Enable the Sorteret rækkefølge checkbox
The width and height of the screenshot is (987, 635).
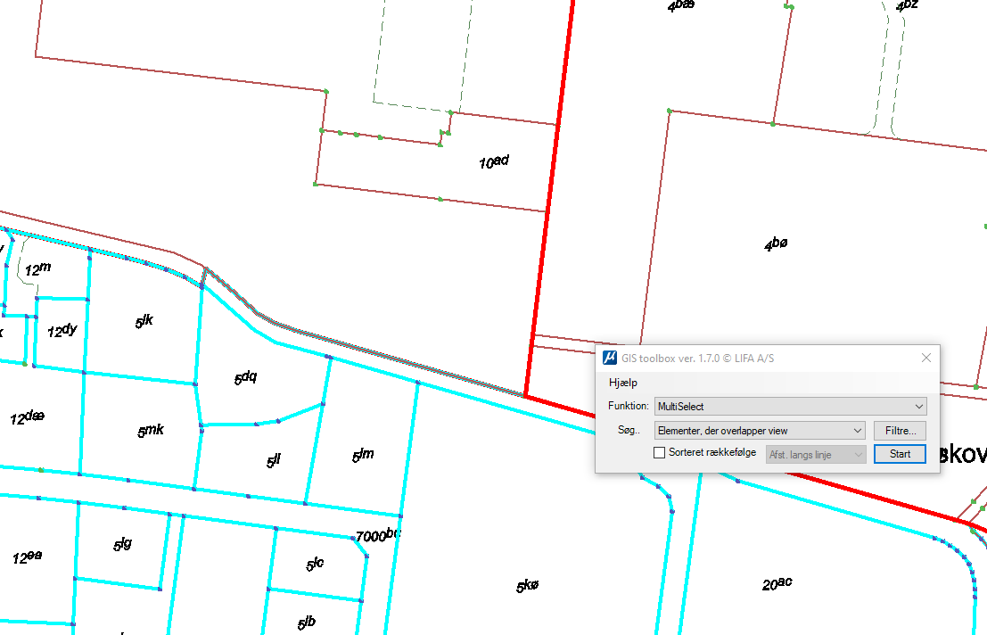click(660, 453)
